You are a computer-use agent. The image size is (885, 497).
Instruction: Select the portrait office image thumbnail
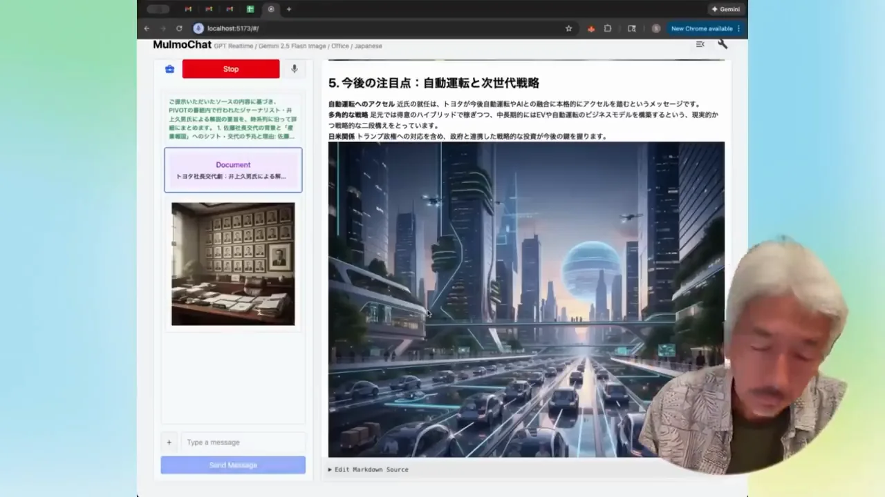pyautogui.click(x=233, y=264)
